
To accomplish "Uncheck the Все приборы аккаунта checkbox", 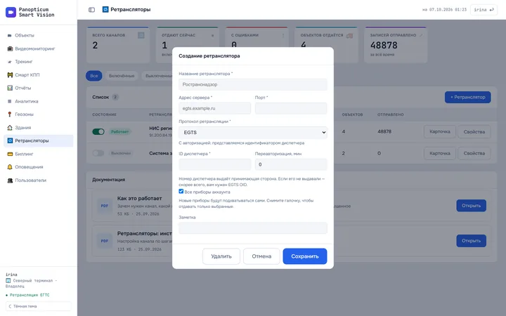I will click(x=181, y=191).
